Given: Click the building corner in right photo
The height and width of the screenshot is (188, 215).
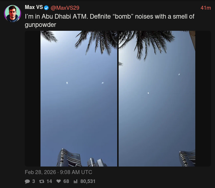Looking at the screenshot, I should click(187, 158).
